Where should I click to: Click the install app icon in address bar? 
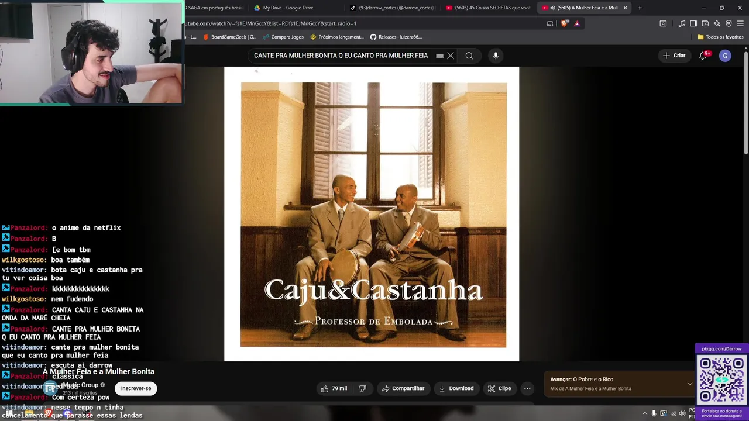(550, 23)
